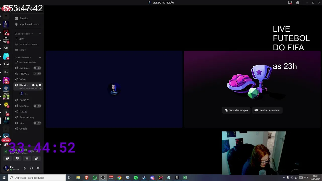Toggle the microphone mute
This screenshot has width=322, height=181.
point(25,168)
